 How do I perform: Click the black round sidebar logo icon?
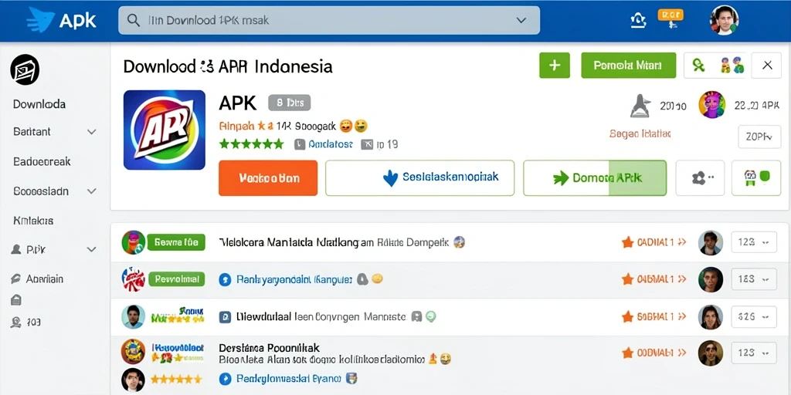pyautogui.click(x=25, y=69)
